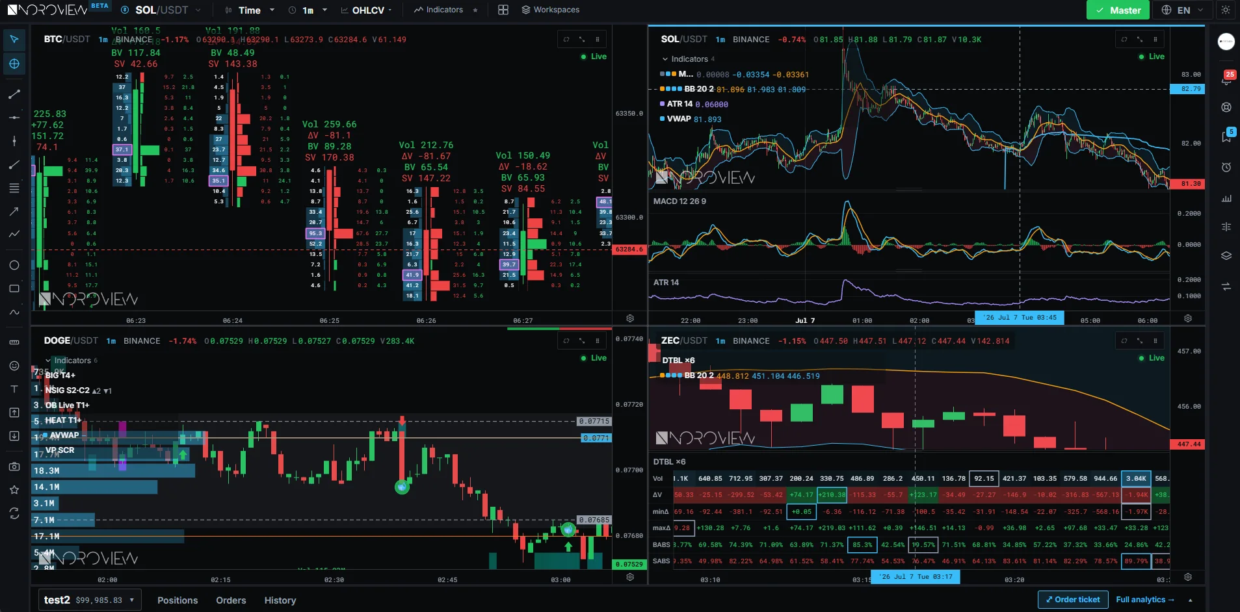Expand the bottom panel with arrow

pos(1191,600)
